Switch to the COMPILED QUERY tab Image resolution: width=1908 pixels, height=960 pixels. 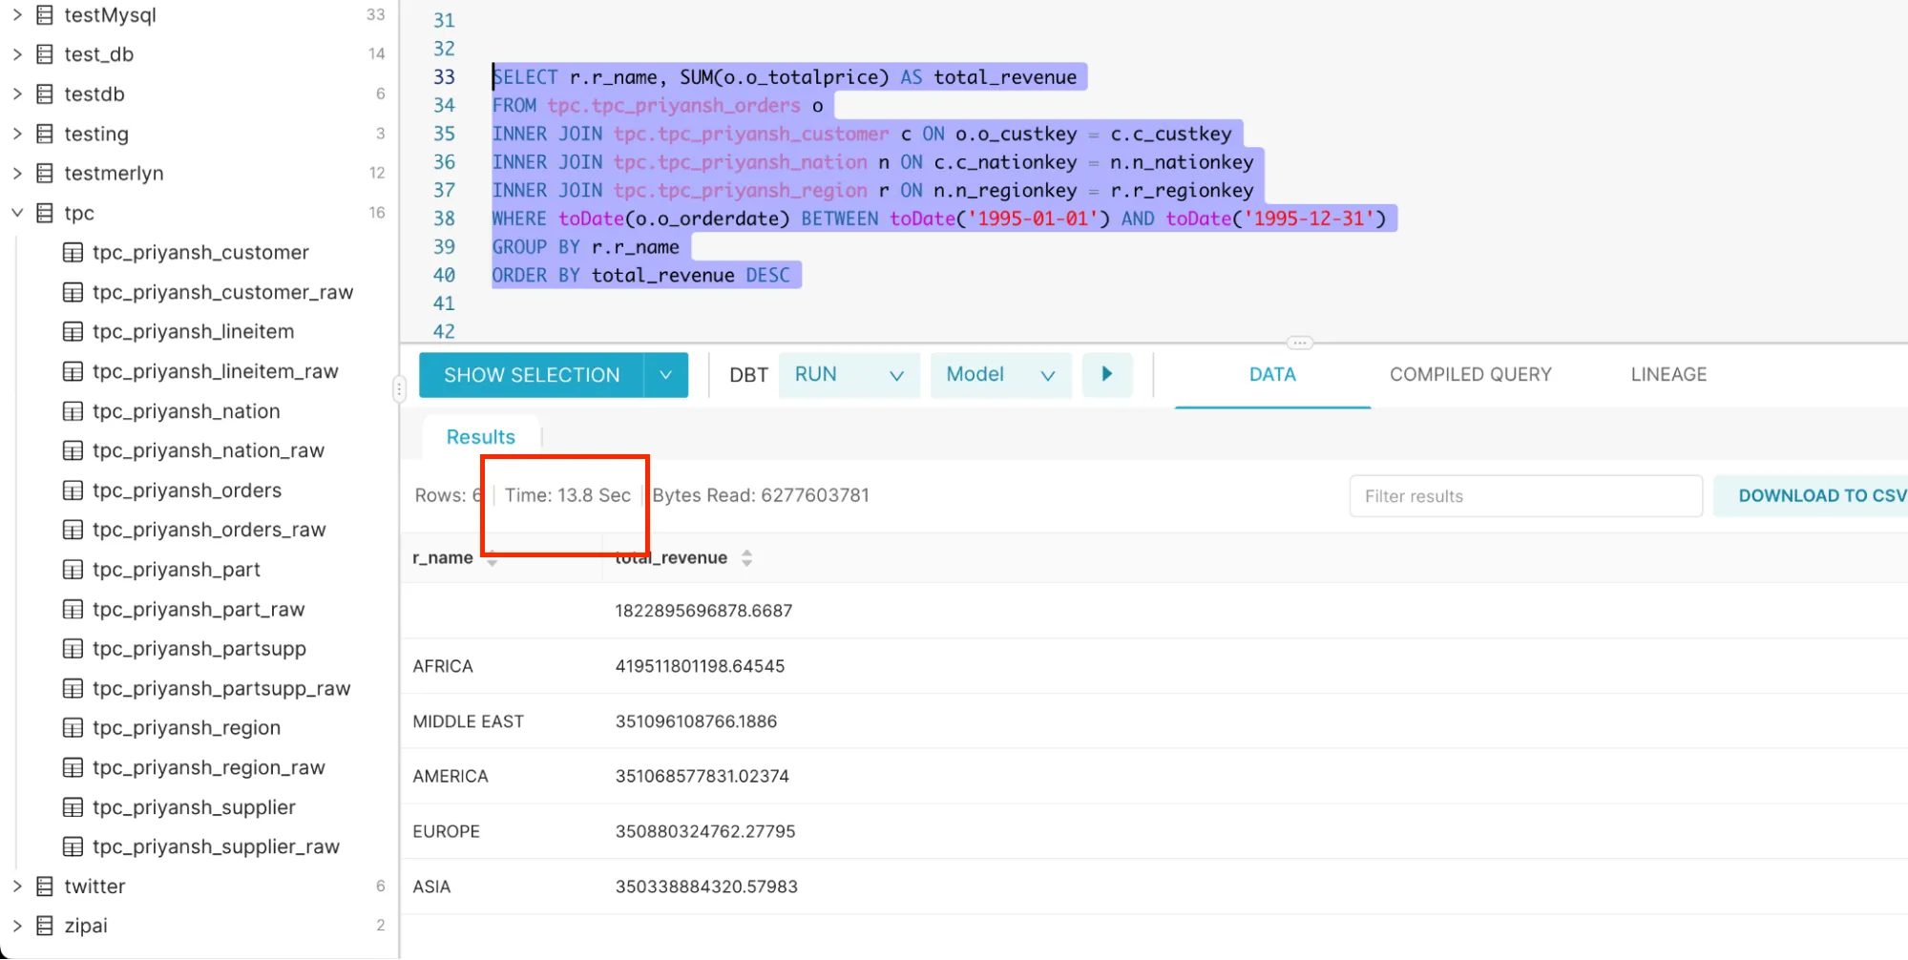point(1471,375)
